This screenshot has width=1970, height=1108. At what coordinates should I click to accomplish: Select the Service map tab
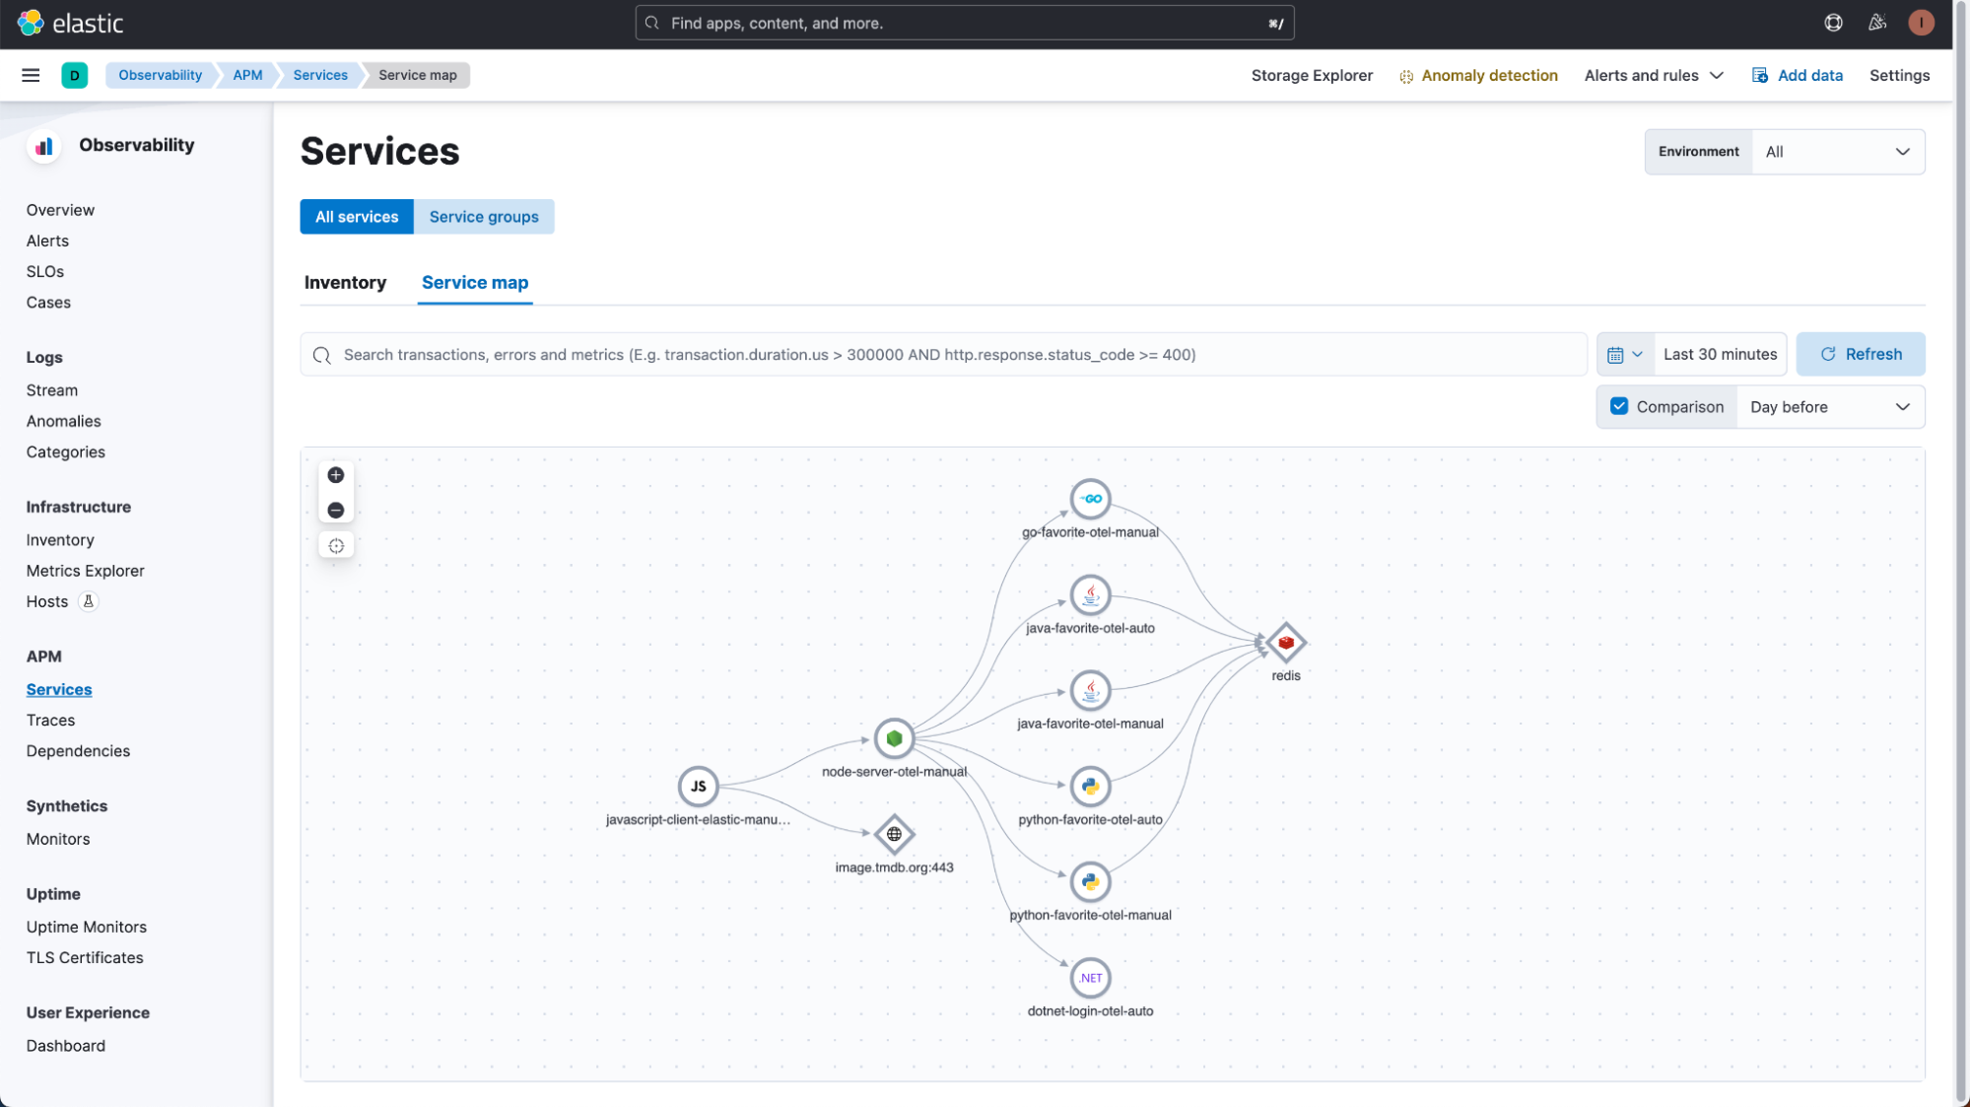pos(475,281)
